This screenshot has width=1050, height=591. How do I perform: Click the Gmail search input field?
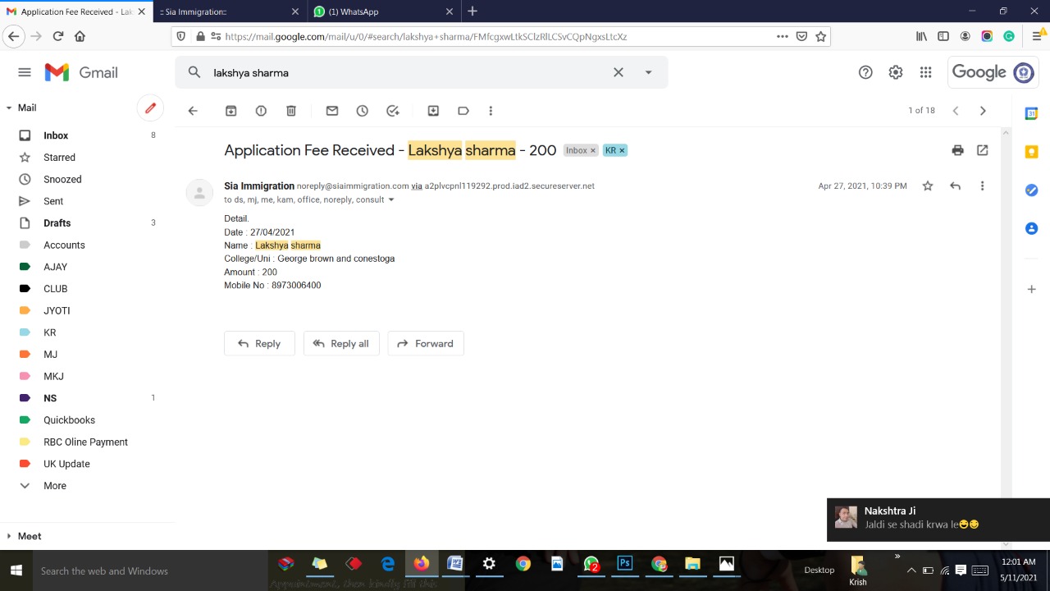coord(409,72)
